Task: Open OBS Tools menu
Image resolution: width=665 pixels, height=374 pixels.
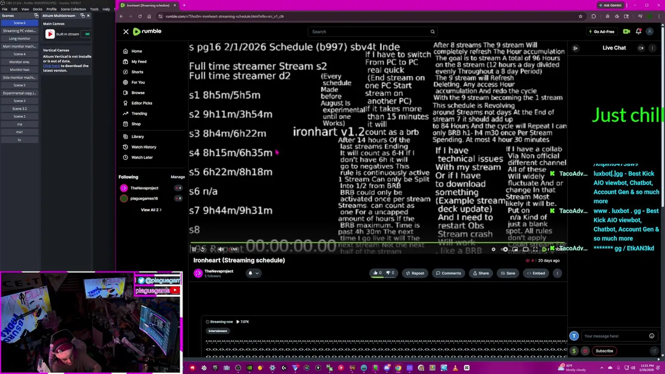Action: [x=94, y=9]
